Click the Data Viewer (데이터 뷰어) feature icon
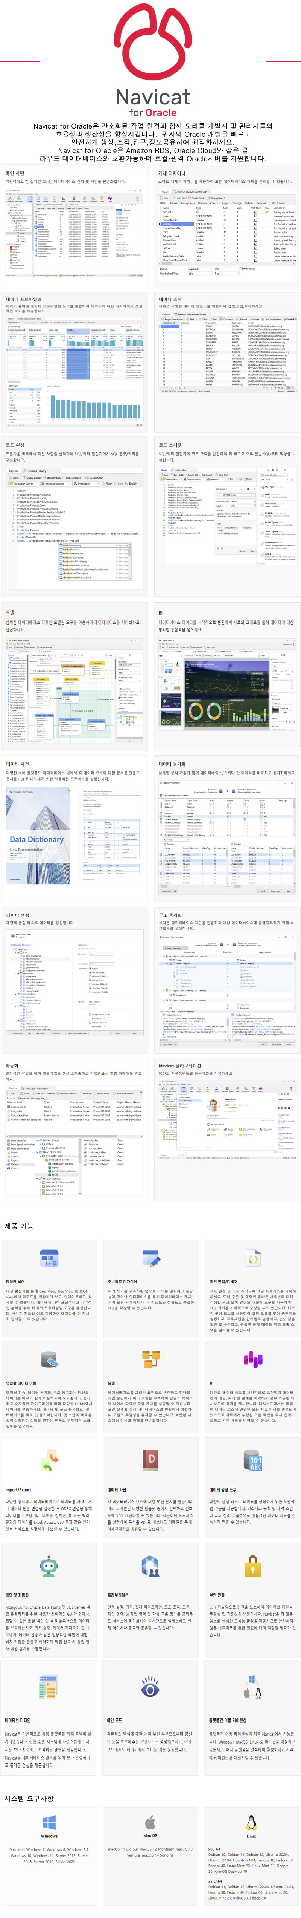Viewport: 301px width, 1918px height. (x=49, y=1258)
